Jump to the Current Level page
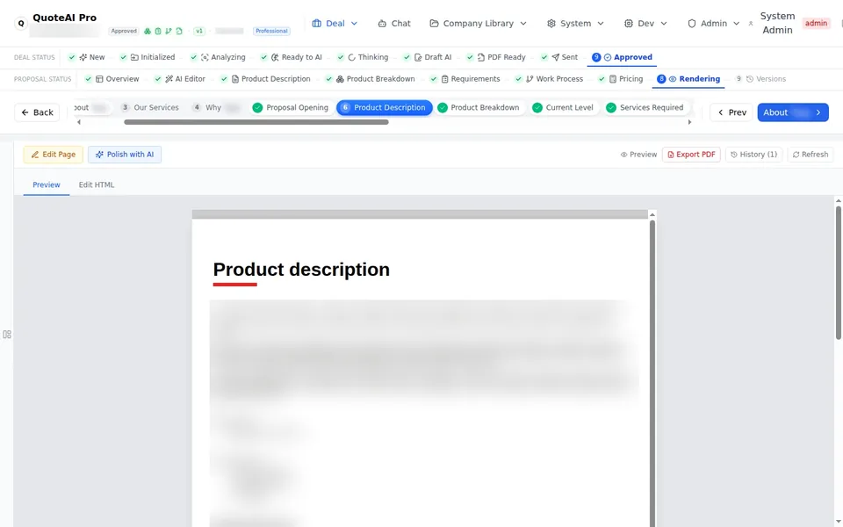This screenshot has width=843, height=527. tap(562, 107)
